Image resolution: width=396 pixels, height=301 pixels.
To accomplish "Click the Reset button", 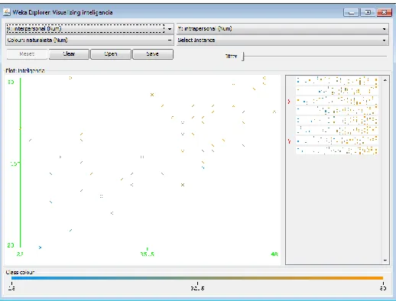I will pos(27,54).
